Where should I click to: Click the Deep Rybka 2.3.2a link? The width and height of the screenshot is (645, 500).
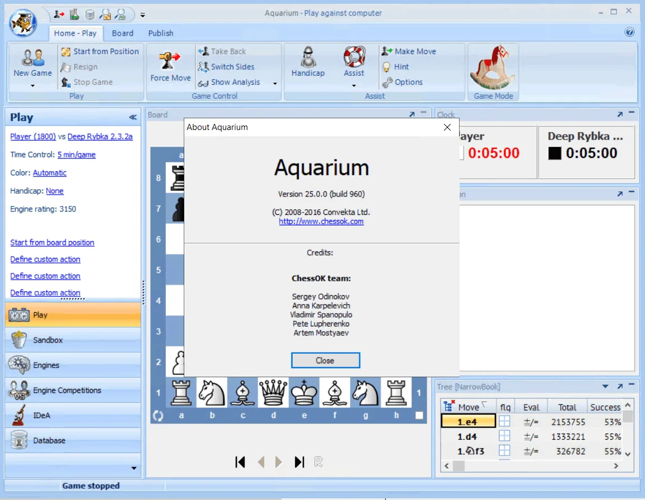[x=100, y=137]
